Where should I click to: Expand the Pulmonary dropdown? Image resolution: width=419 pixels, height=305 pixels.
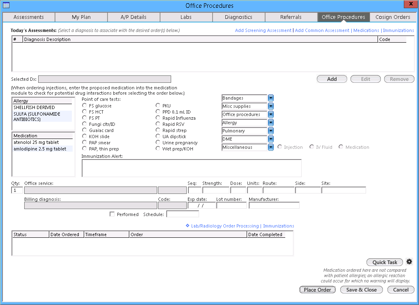point(271,131)
